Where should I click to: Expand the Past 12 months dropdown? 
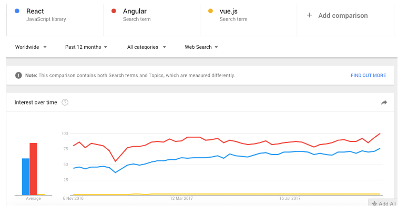pos(86,47)
